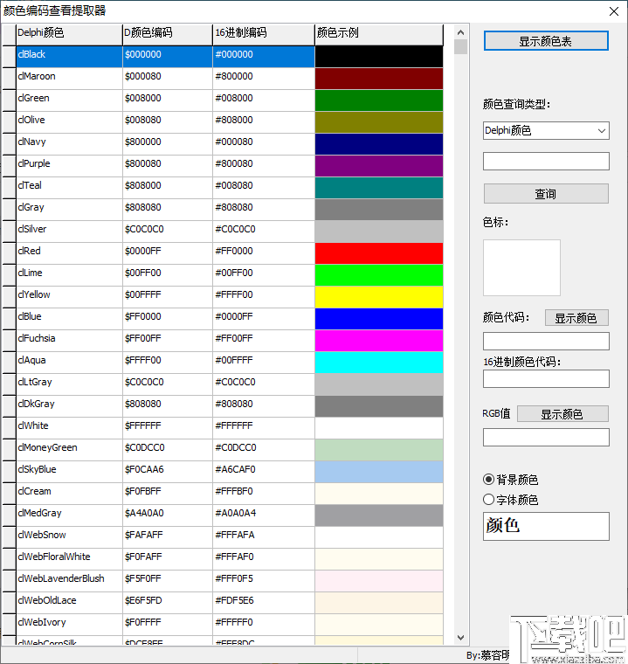The height and width of the screenshot is (664, 628).
Task: Select the clWebOldLace name cell
Action: click(x=69, y=603)
